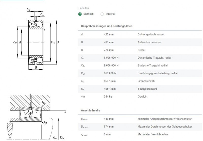Click the Da max symbol

[85, 127]
